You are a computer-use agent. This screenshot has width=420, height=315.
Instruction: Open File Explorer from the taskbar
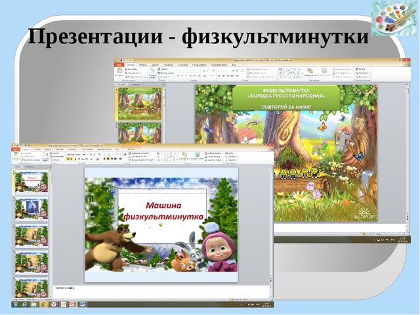(34, 304)
